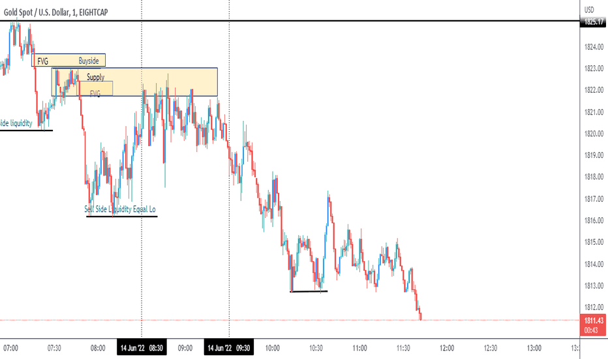Image resolution: width=608 pixels, height=359 pixels.
Task: Click the USD currency label on price axis
Action: pos(589,10)
